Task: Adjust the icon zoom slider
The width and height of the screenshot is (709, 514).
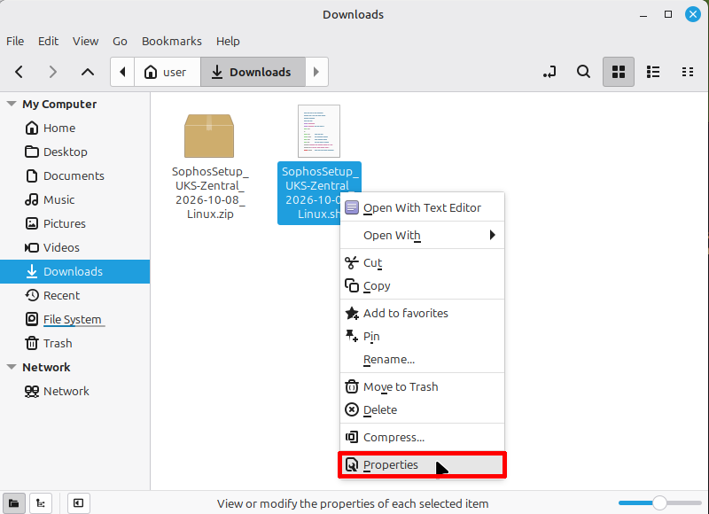Action: click(x=659, y=502)
